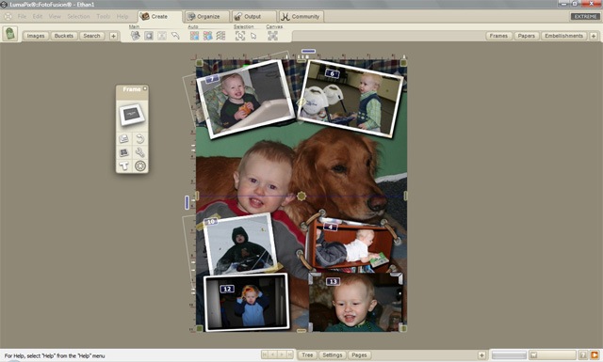Click the Selection group select-frame icon
This screenshot has width=603, height=362.
click(x=240, y=36)
